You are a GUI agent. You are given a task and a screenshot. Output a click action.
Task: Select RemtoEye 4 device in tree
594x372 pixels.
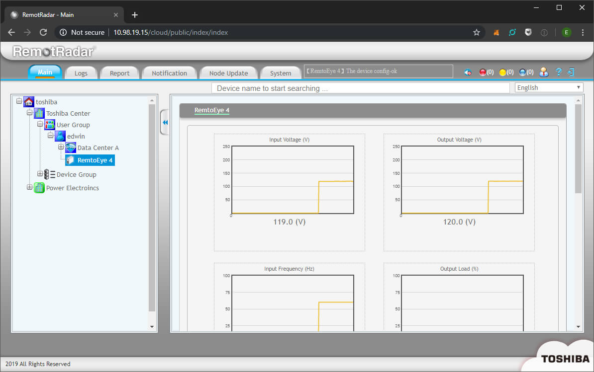click(x=95, y=160)
